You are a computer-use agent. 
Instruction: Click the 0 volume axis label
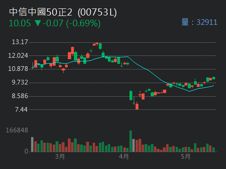coord(26,151)
